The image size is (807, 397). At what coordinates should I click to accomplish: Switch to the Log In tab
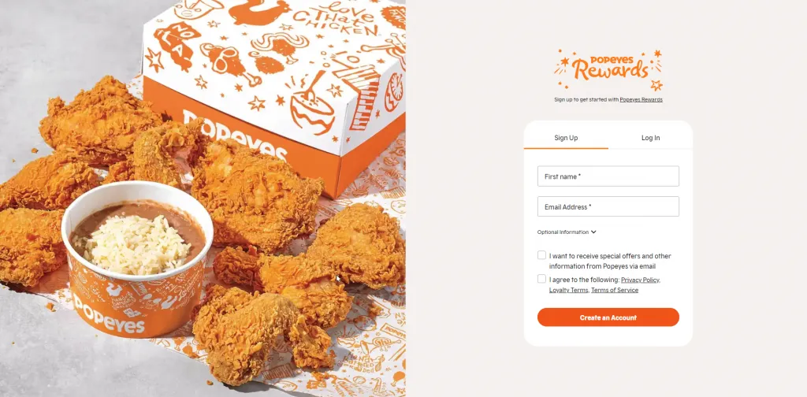pos(650,138)
